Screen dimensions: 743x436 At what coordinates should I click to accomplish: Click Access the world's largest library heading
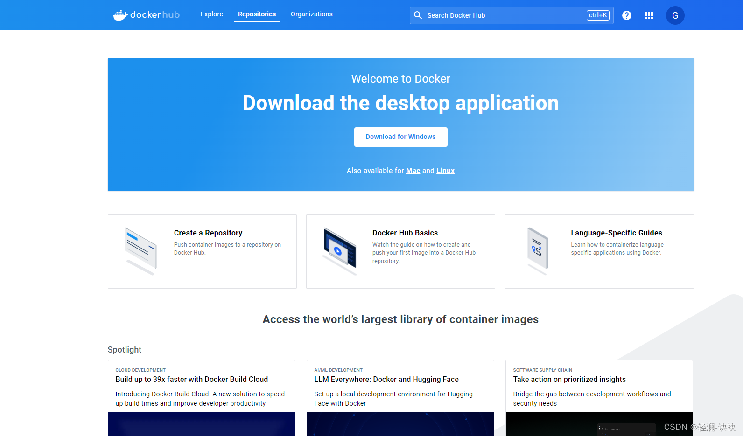pos(400,319)
